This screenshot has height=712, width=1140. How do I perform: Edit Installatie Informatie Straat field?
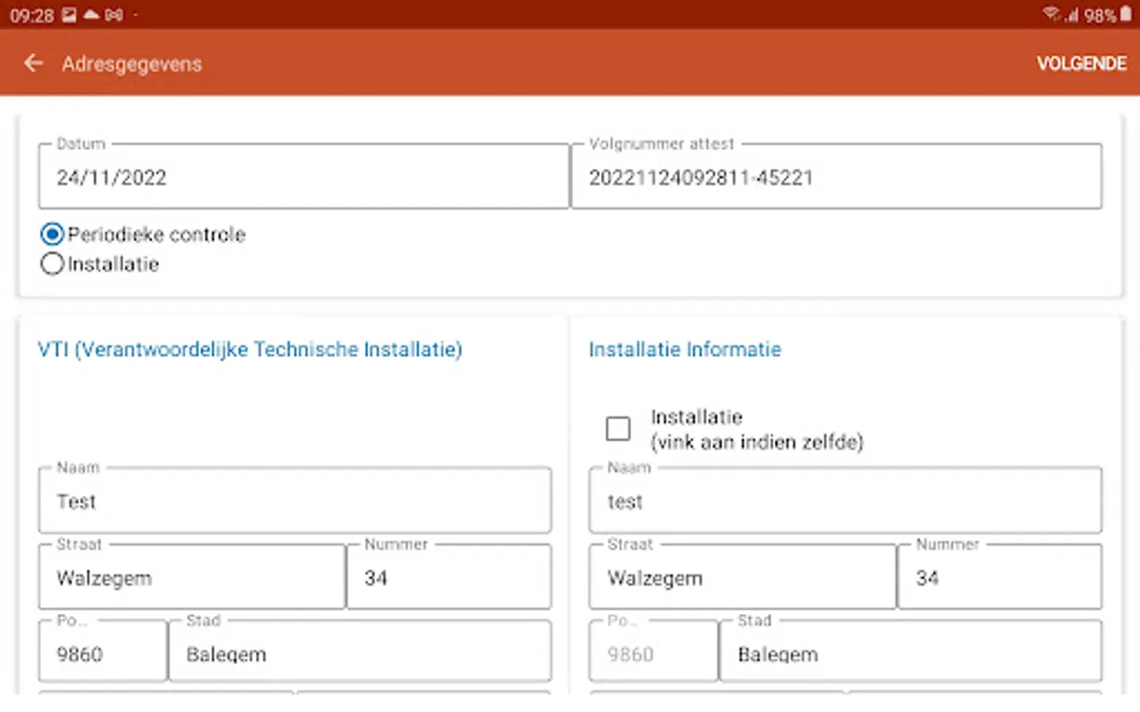(743, 577)
